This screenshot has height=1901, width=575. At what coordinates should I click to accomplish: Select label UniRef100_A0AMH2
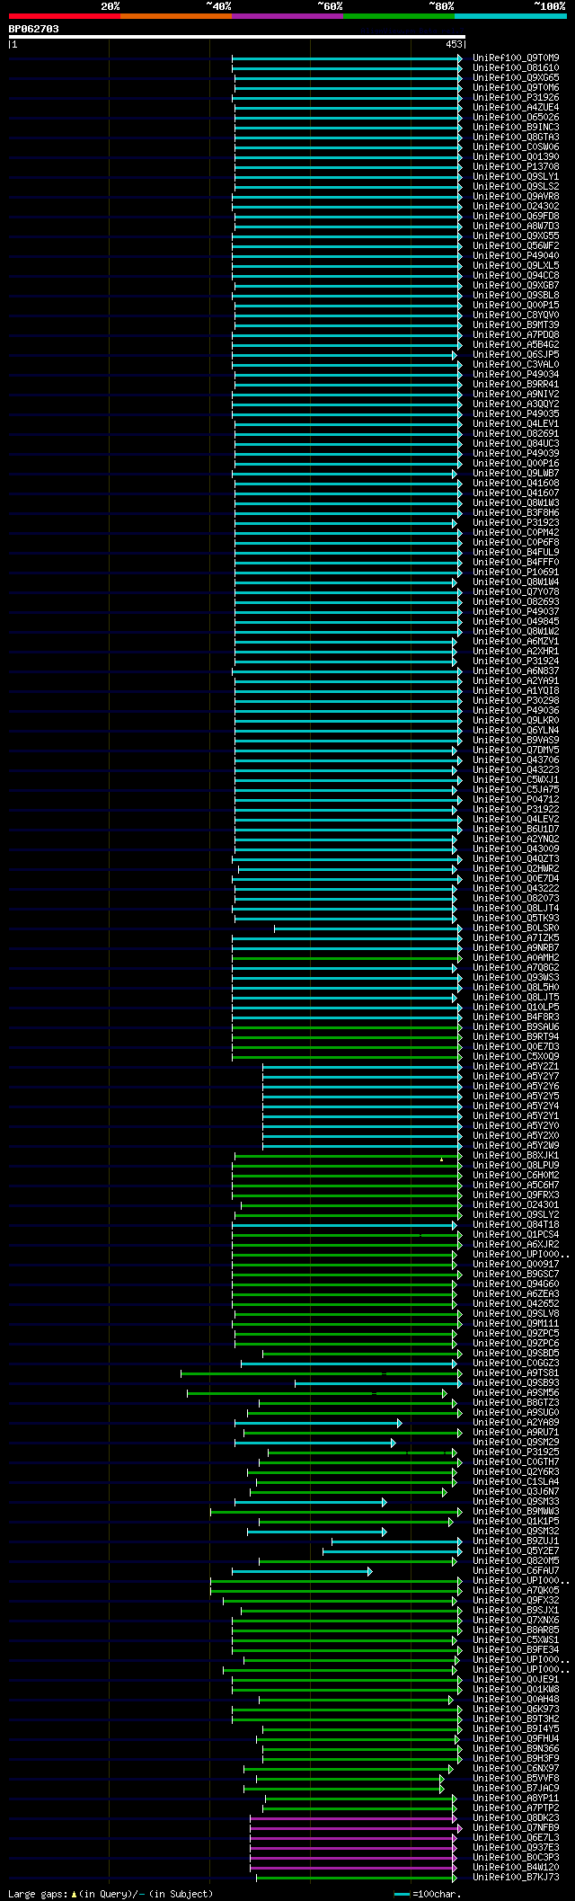[516, 957]
